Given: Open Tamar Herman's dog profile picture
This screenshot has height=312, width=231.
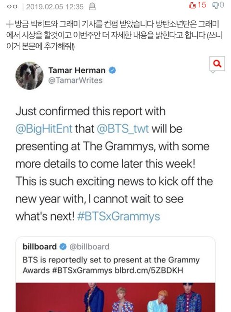Looking at the screenshot, I should [29, 75].
